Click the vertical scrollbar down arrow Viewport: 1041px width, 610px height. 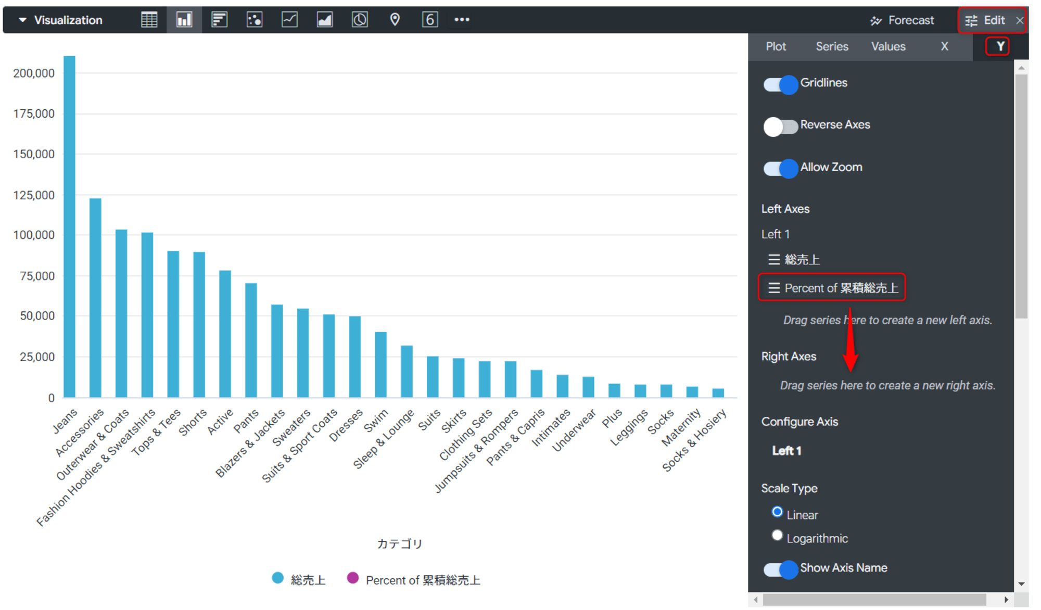coord(1021,584)
